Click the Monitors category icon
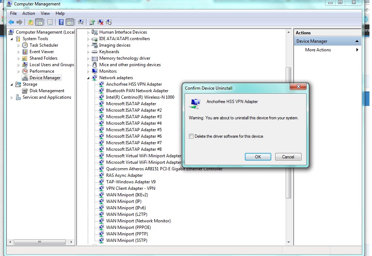This screenshot has width=372, height=256. coord(95,71)
